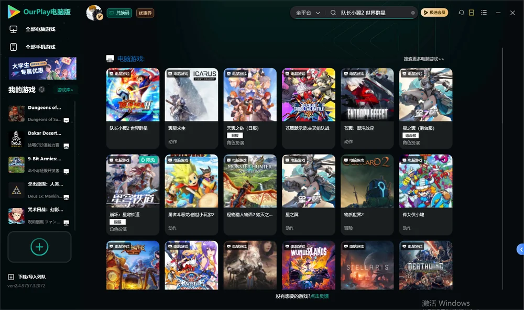The width and height of the screenshot is (524, 310).
Task: Select the ICARUS 翼星求生 game cover
Action: [x=191, y=95]
